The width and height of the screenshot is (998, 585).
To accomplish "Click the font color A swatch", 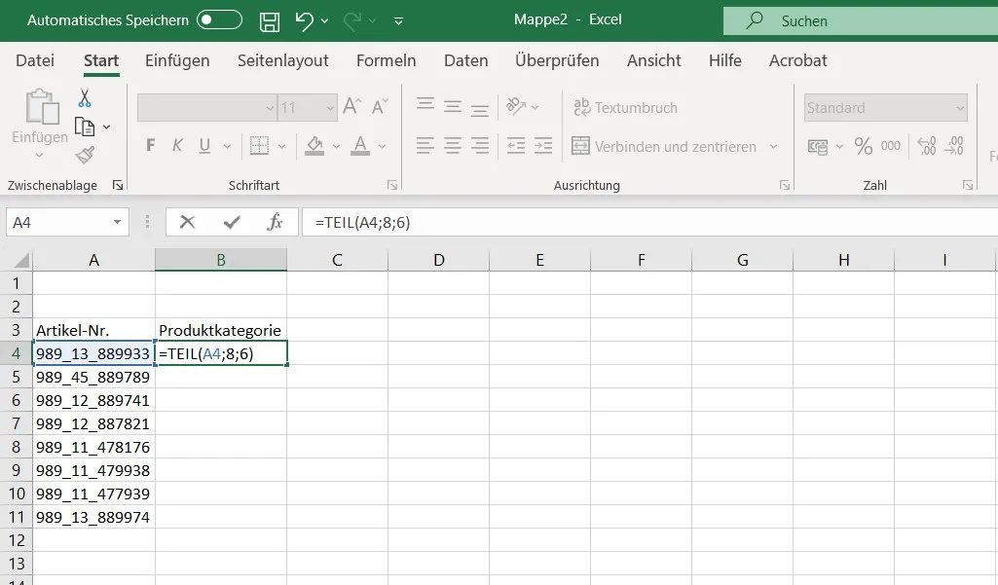I will [360, 147].
